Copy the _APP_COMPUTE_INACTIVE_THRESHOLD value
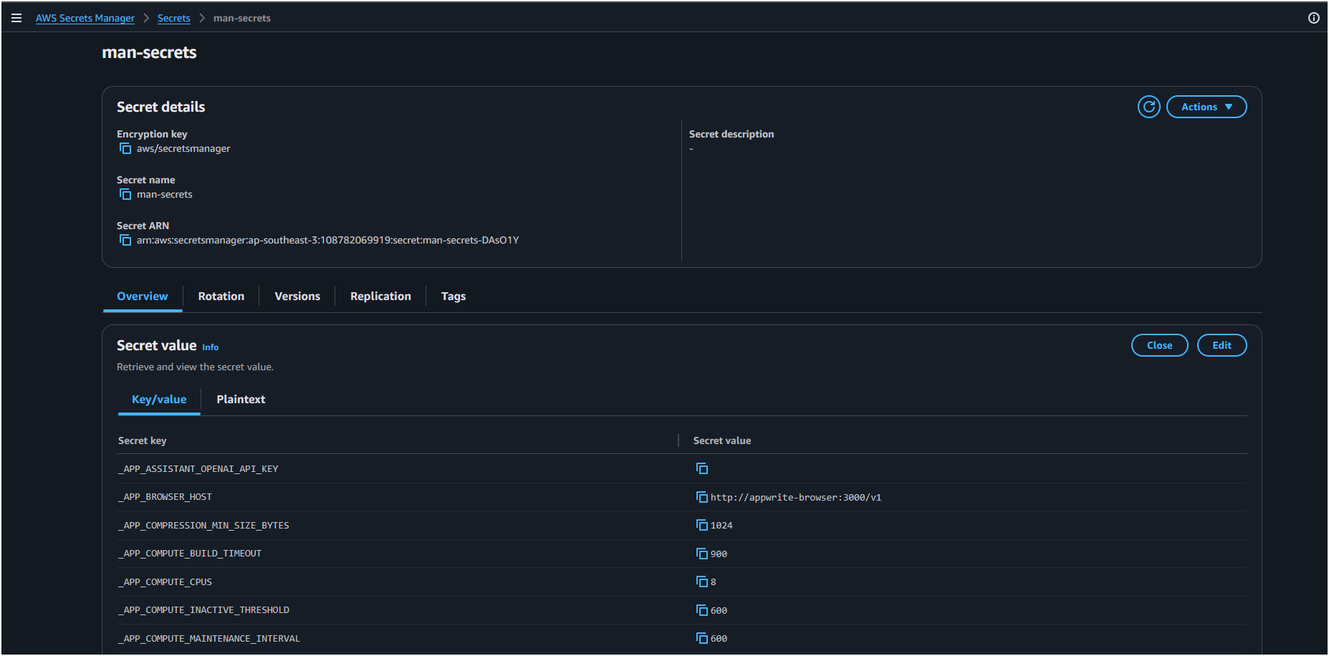Image resolution: width=1329 pixels, height=656 pixels. coord(702,610)
